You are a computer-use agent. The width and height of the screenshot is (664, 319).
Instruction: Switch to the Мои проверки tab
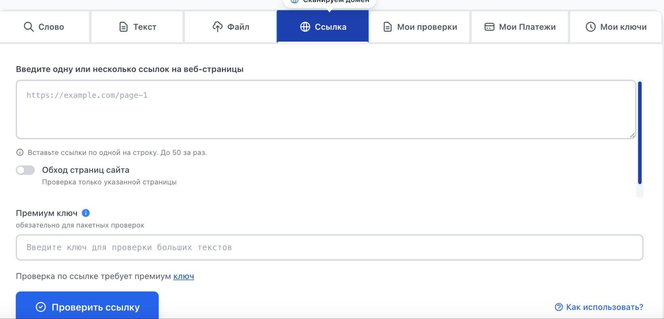coord(420,27)
